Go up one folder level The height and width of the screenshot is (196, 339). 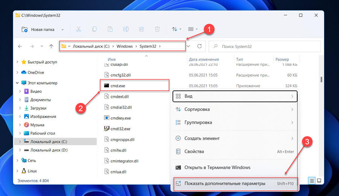[51, 46]
